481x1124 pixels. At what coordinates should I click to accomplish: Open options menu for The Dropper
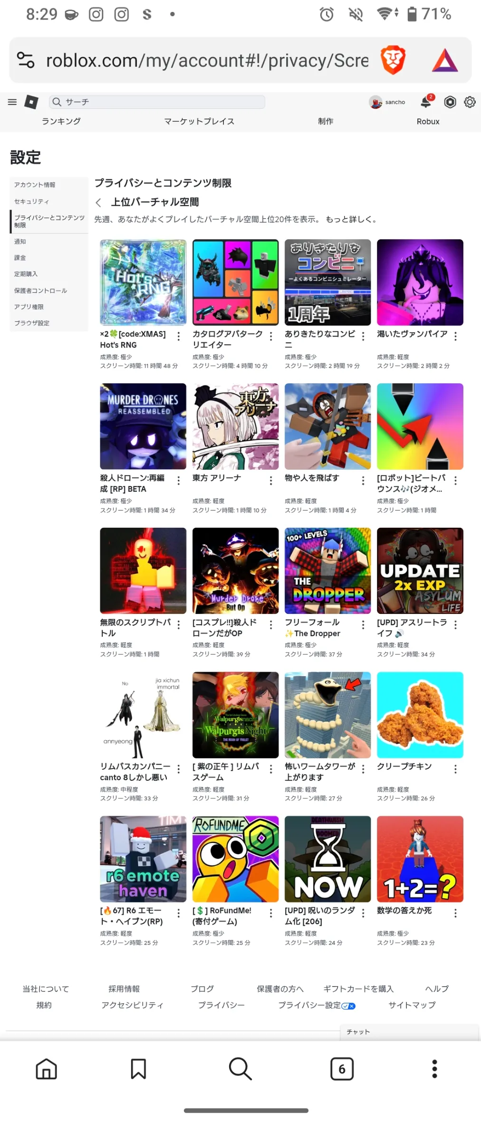363,625
